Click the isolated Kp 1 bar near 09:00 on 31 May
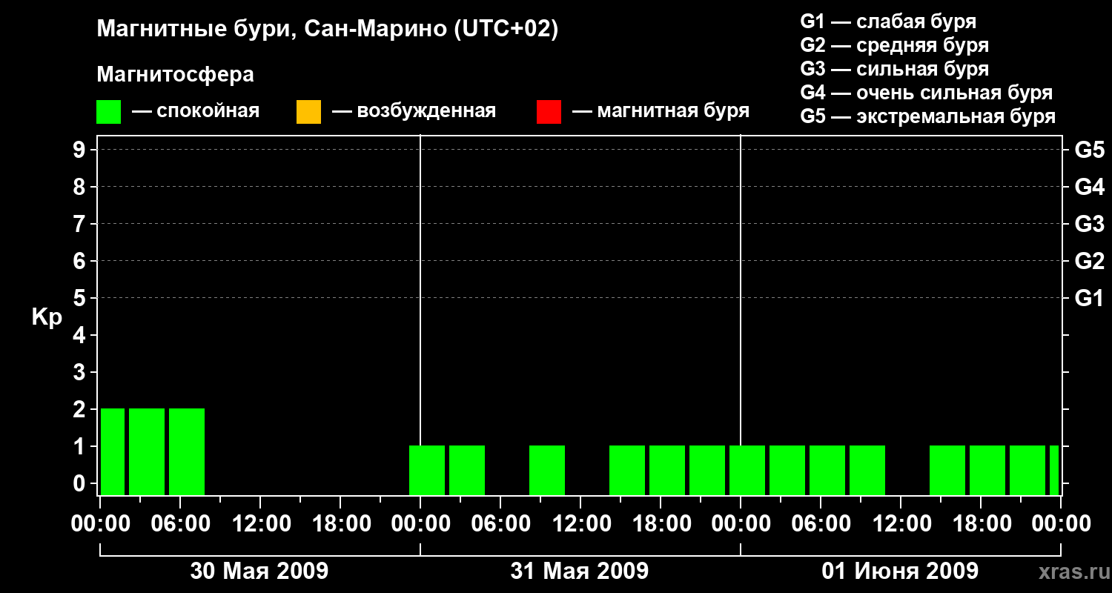The height and width of the screenshot is (593, 1112). [547, 470]
